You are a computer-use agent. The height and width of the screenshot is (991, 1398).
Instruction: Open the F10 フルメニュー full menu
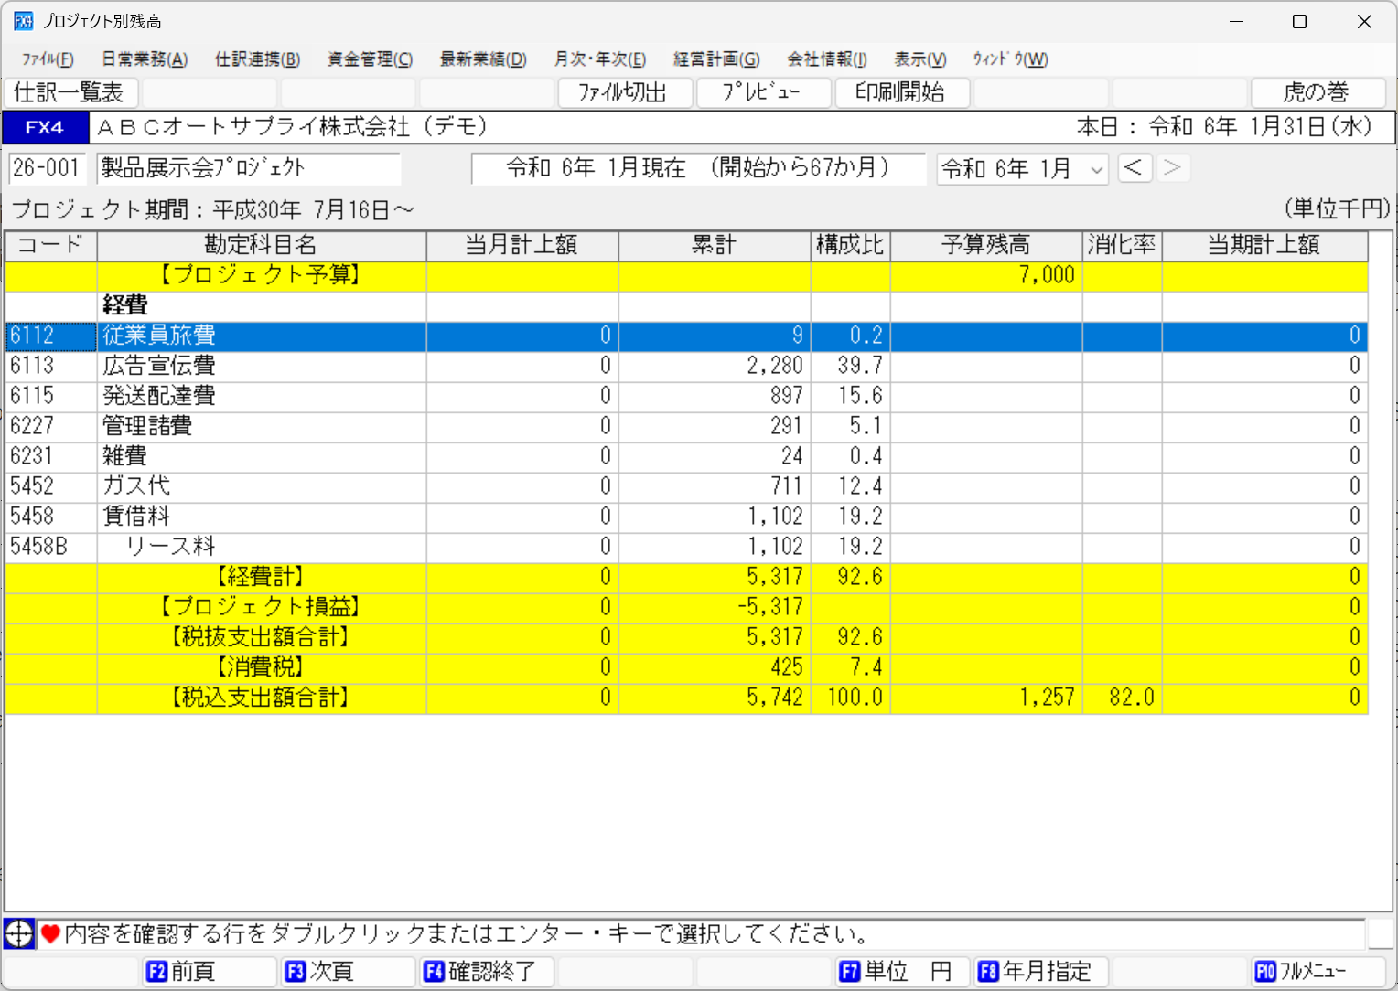coord(1317,971)
